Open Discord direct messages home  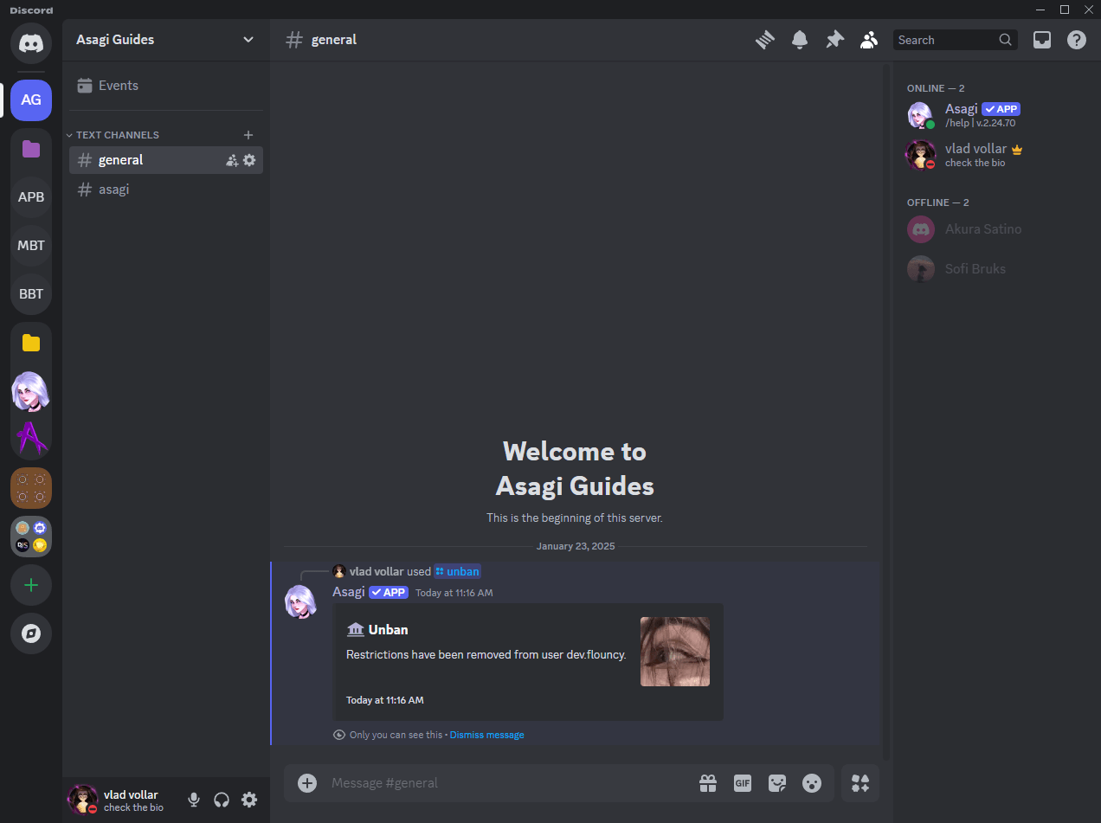pos(31,43)
